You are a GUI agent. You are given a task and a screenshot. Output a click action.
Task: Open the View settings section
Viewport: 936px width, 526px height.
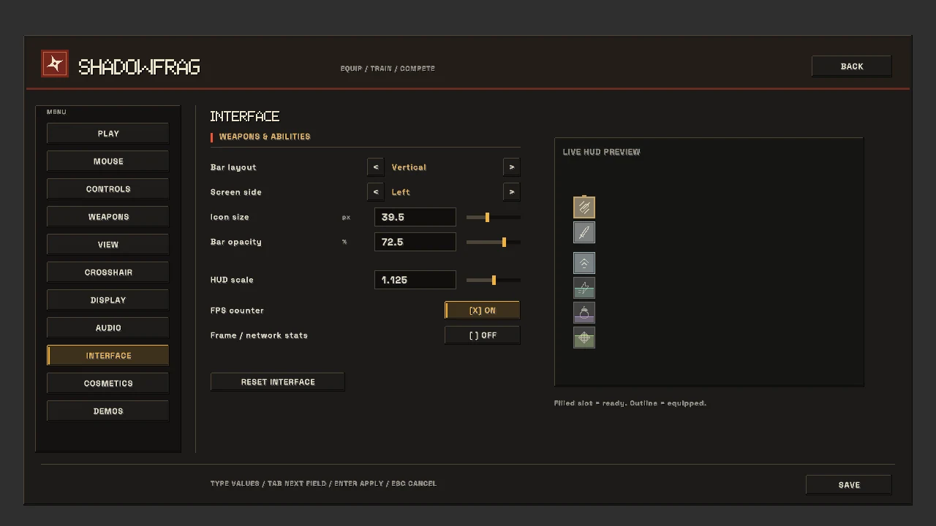108,245
